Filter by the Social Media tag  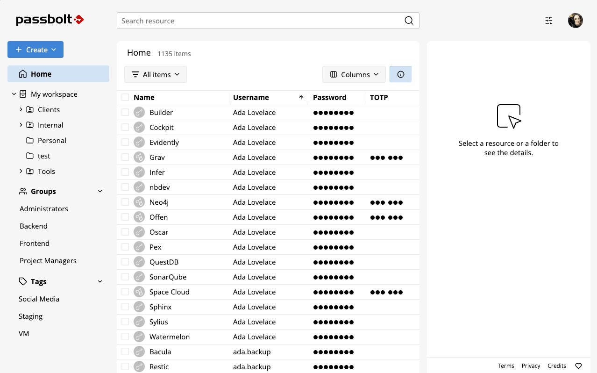point(39,299)
